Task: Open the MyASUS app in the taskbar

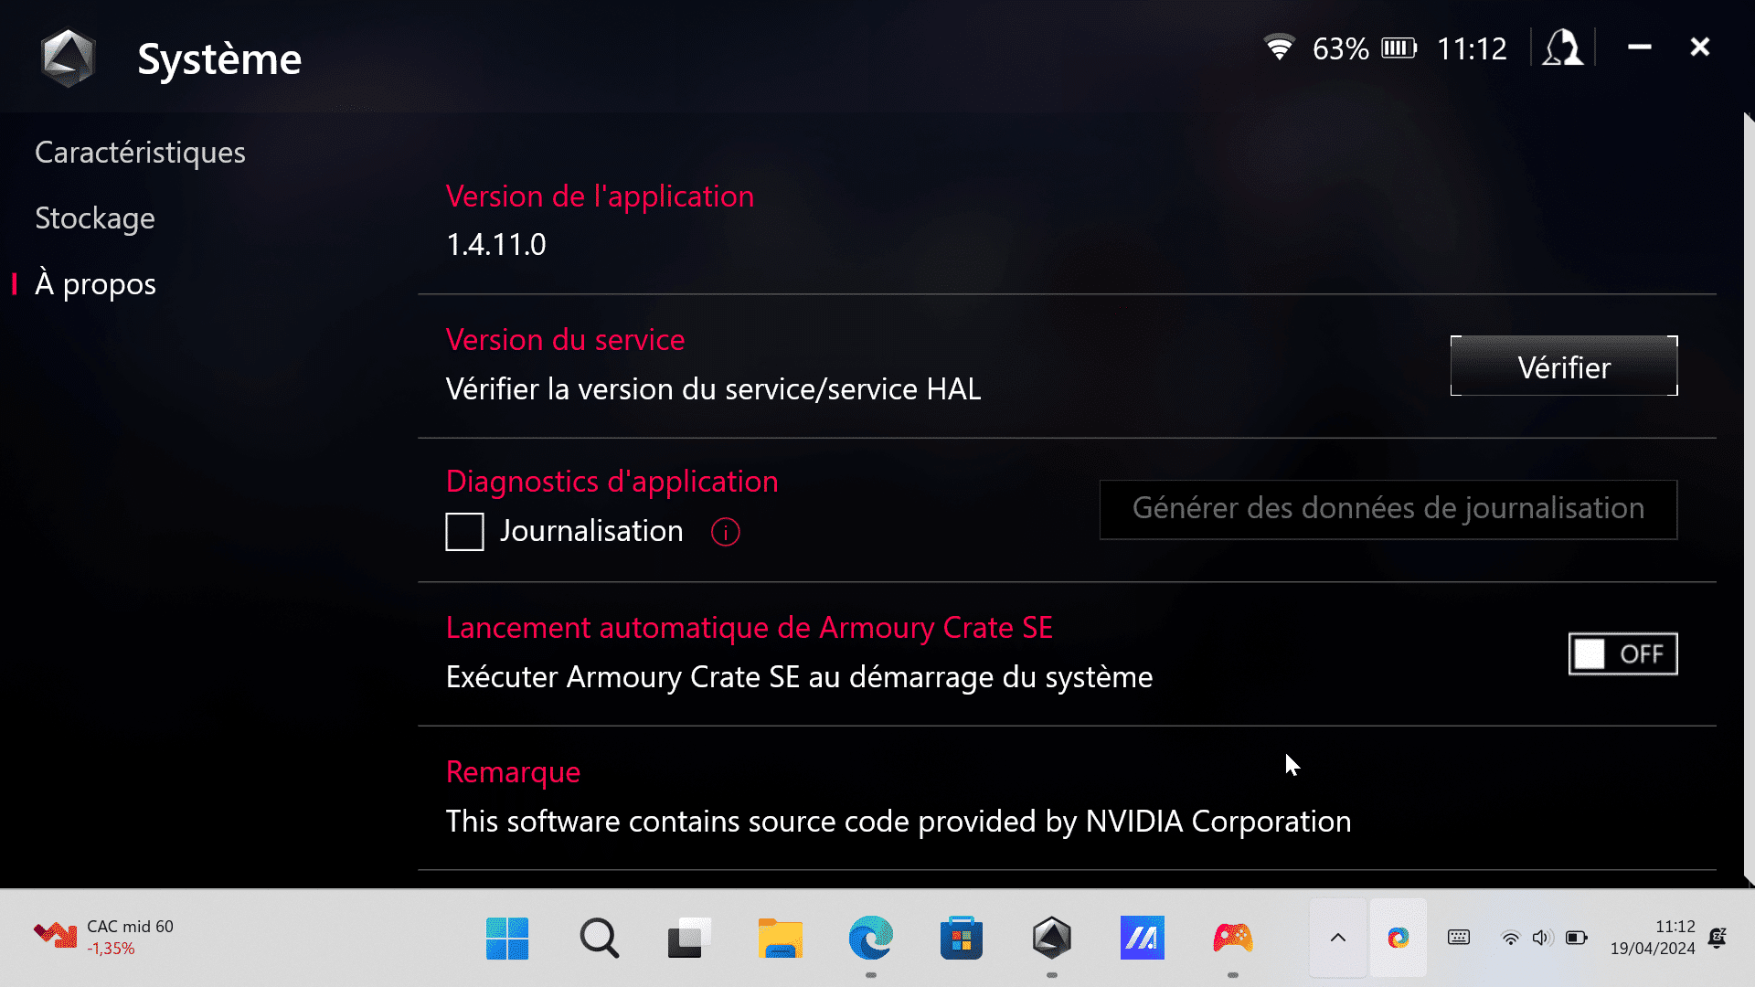Action: [1143, 938]
